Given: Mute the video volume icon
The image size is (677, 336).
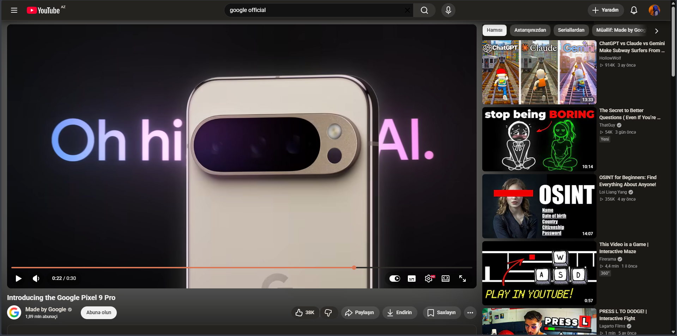Looking at the screenshot, I should click(x=36, y=279).
